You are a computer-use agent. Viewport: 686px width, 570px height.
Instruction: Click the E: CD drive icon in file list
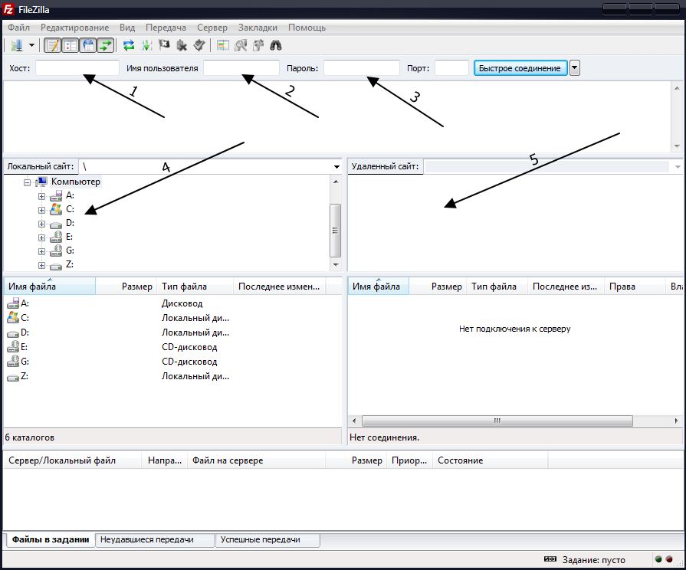pos(13,347)
